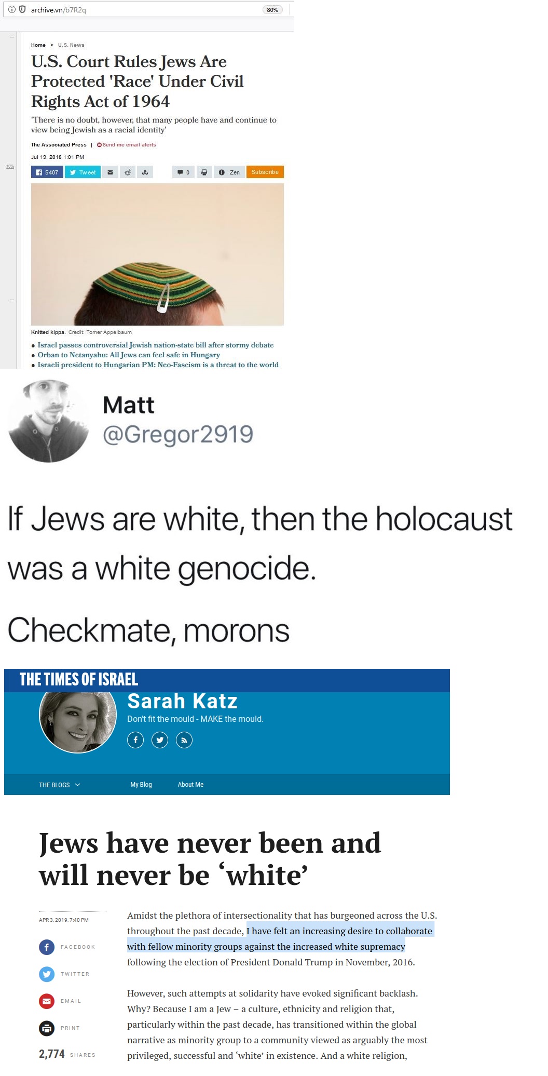Click the Tweet share button
The image size is (548, 1076).
pos(83,172)
